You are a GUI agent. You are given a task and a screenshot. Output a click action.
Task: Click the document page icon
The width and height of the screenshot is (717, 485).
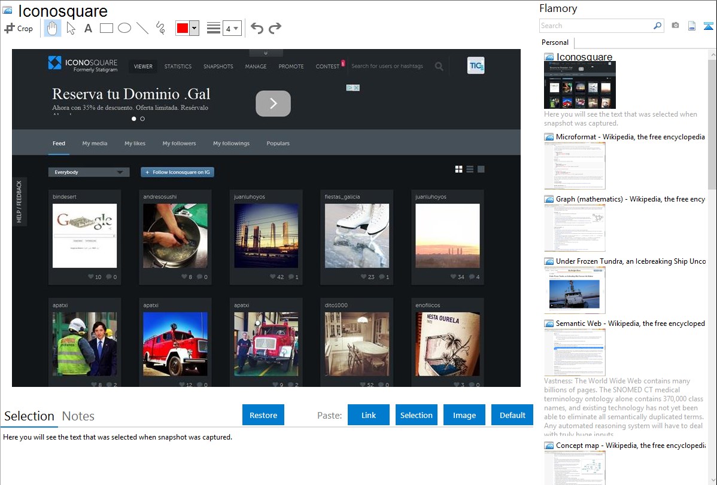(x=692, y=26)
